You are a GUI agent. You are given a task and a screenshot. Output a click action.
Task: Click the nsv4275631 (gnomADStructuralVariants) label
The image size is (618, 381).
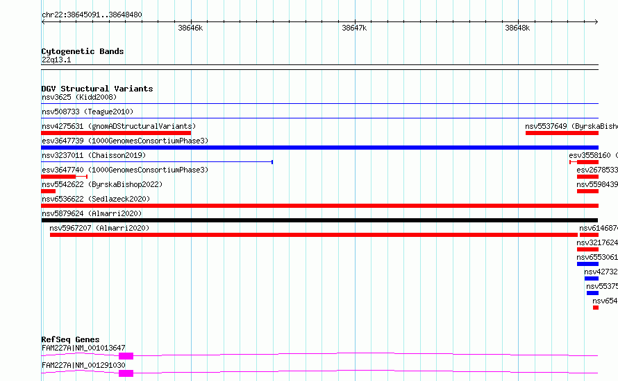click(x=119, y=126)
